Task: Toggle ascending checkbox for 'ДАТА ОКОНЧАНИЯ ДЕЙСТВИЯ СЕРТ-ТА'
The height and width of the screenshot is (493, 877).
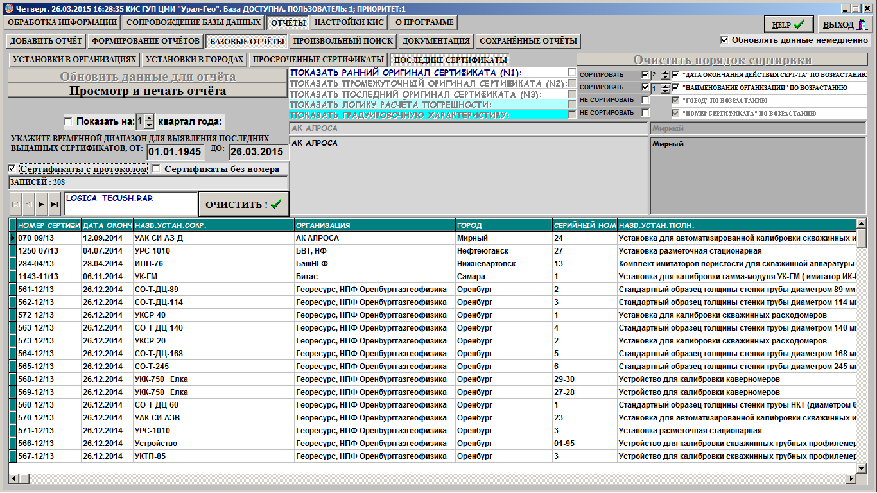Action: click(x=675, y=74)
